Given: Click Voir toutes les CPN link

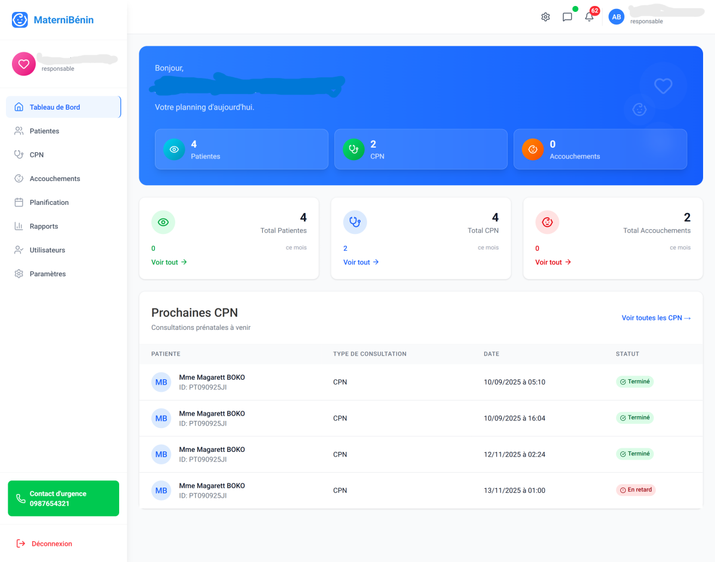Looking at the screenshot, I should 656,318.
